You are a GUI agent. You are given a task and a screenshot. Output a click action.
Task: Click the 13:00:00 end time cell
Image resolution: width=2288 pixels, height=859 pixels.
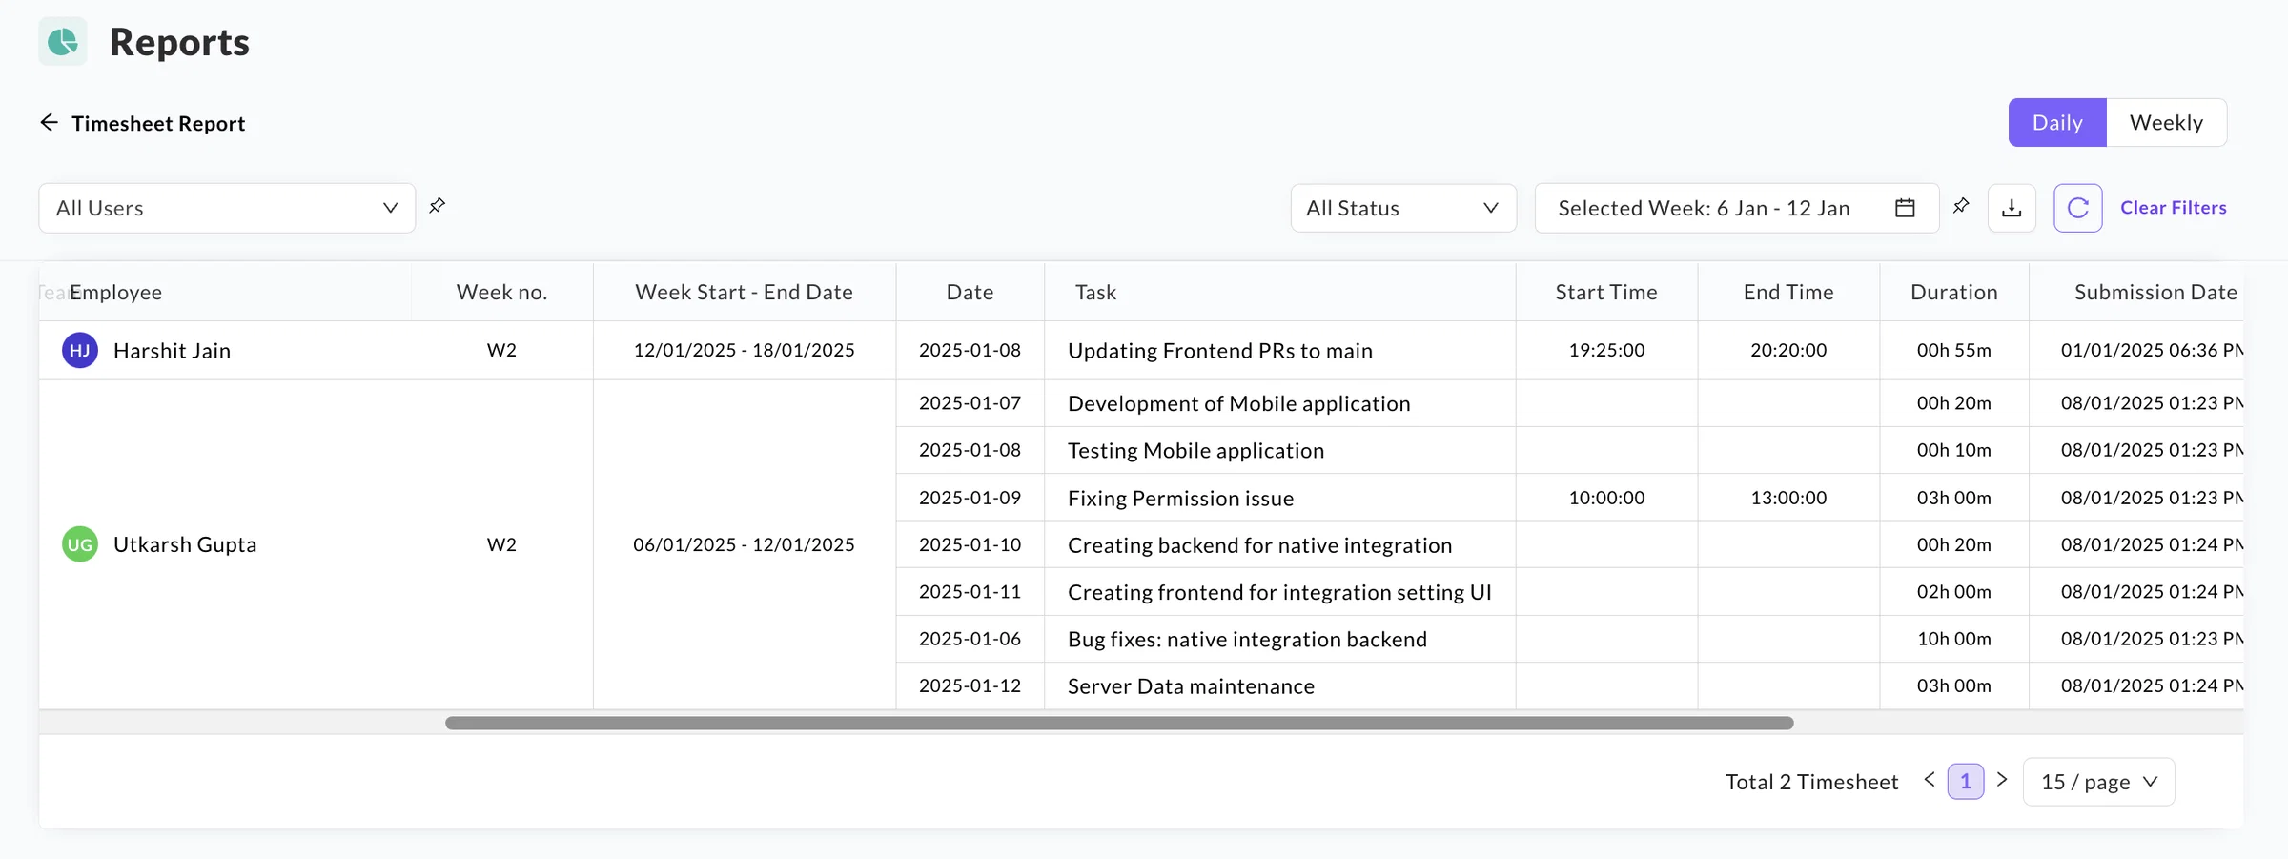(1788, 498)
